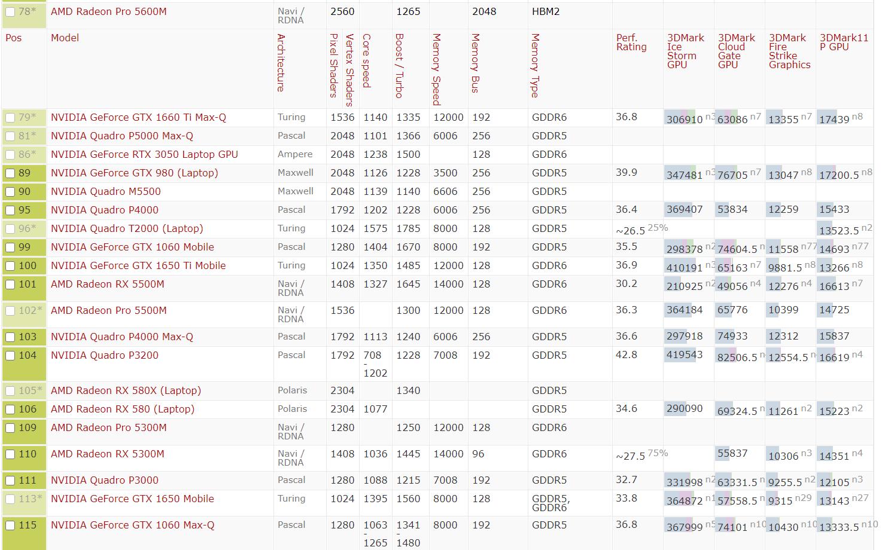Image resolution: width=888 pixels, height=550 pixels.
Task: Open NVIDIA GeForce GTX 1650 Mobile link
Action: point(132,499)
